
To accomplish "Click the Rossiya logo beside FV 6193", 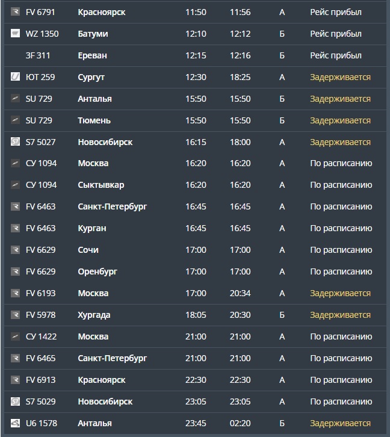I will pos(15,293).
